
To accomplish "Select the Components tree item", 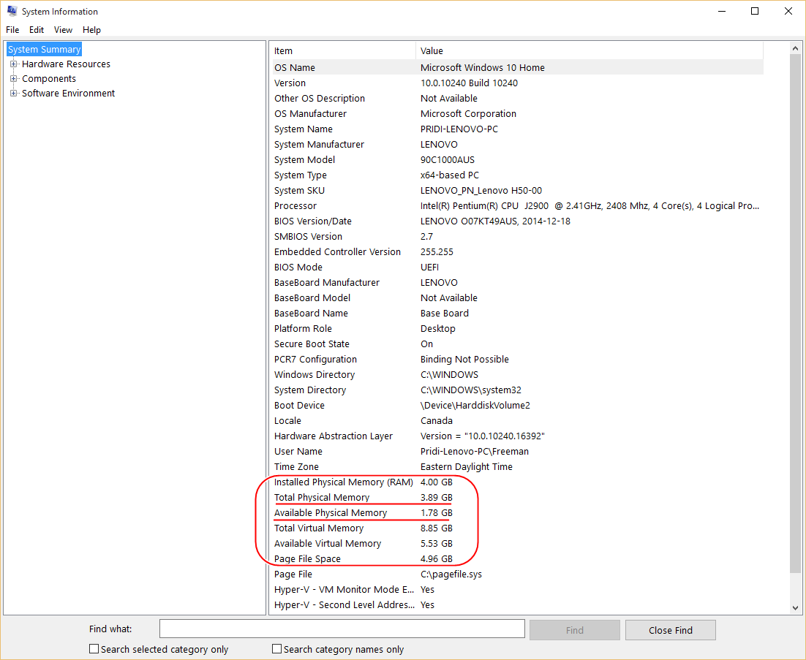I will pyautogui.click(x=49, y=79).
